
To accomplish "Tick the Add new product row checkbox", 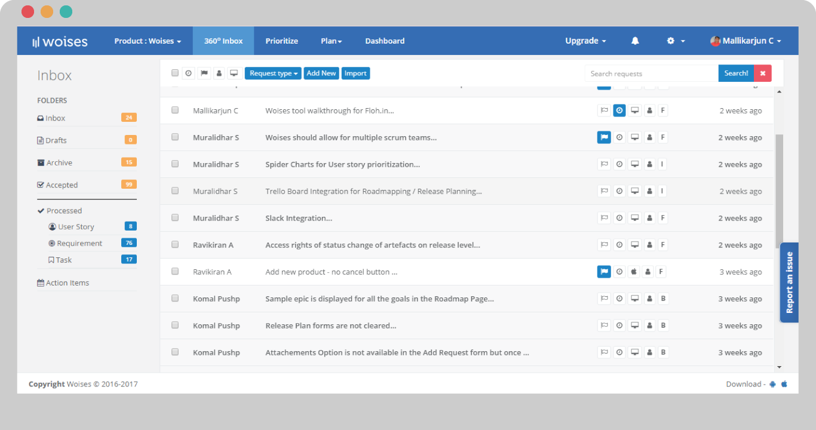I will click(175, 271).
